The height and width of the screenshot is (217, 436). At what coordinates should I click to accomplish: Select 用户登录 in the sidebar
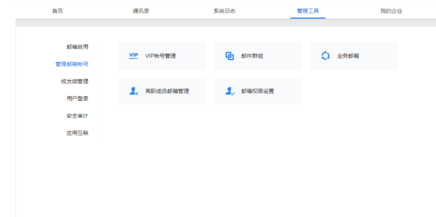[77, 98]
